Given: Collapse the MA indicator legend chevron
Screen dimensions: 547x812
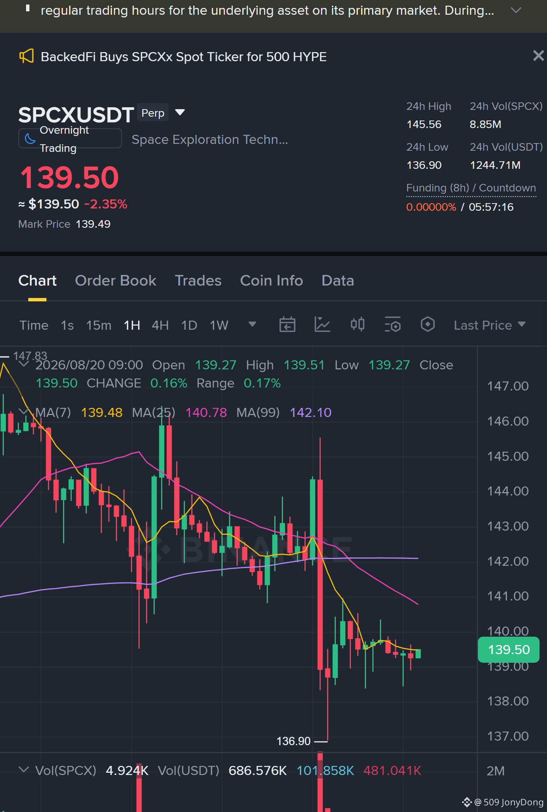Looking at the screenshot, I should (x=24, y=412).
